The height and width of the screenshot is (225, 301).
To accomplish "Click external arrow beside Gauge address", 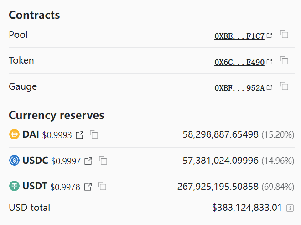I will 270,87.
